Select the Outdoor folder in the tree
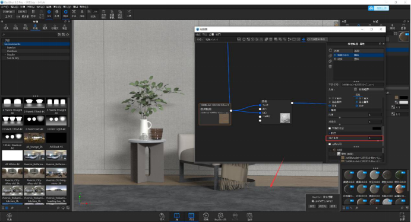This screenshot has height=222, width=411. click(12, 51)
